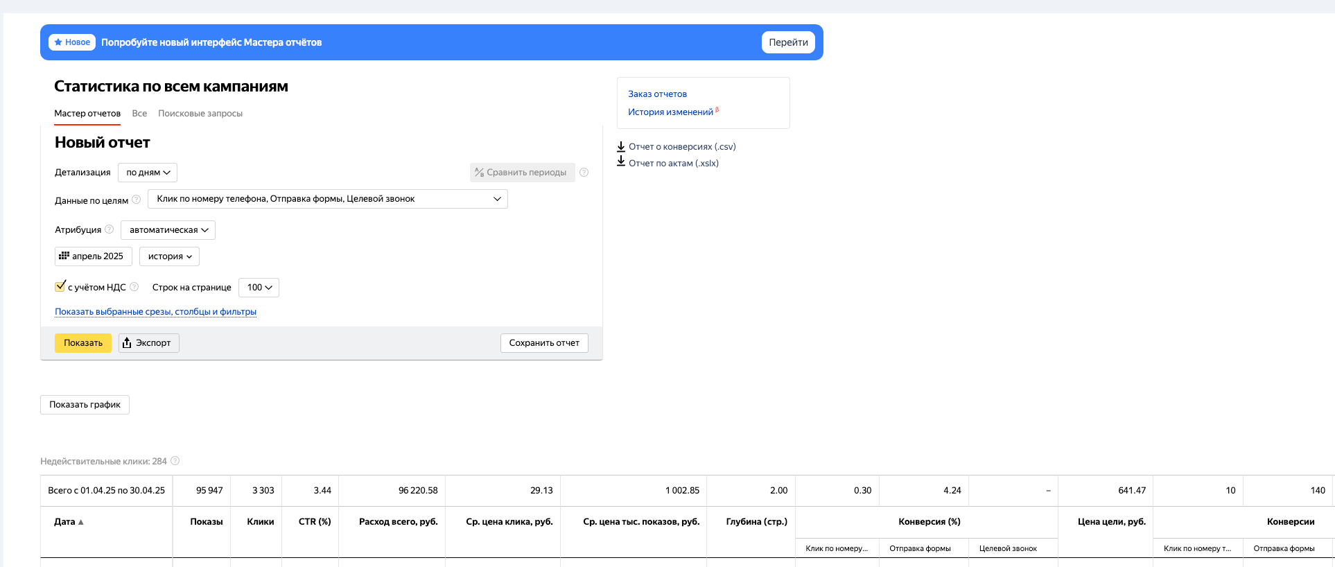Click help icon near 'Недействительные клики: 284'

[175, 461]
